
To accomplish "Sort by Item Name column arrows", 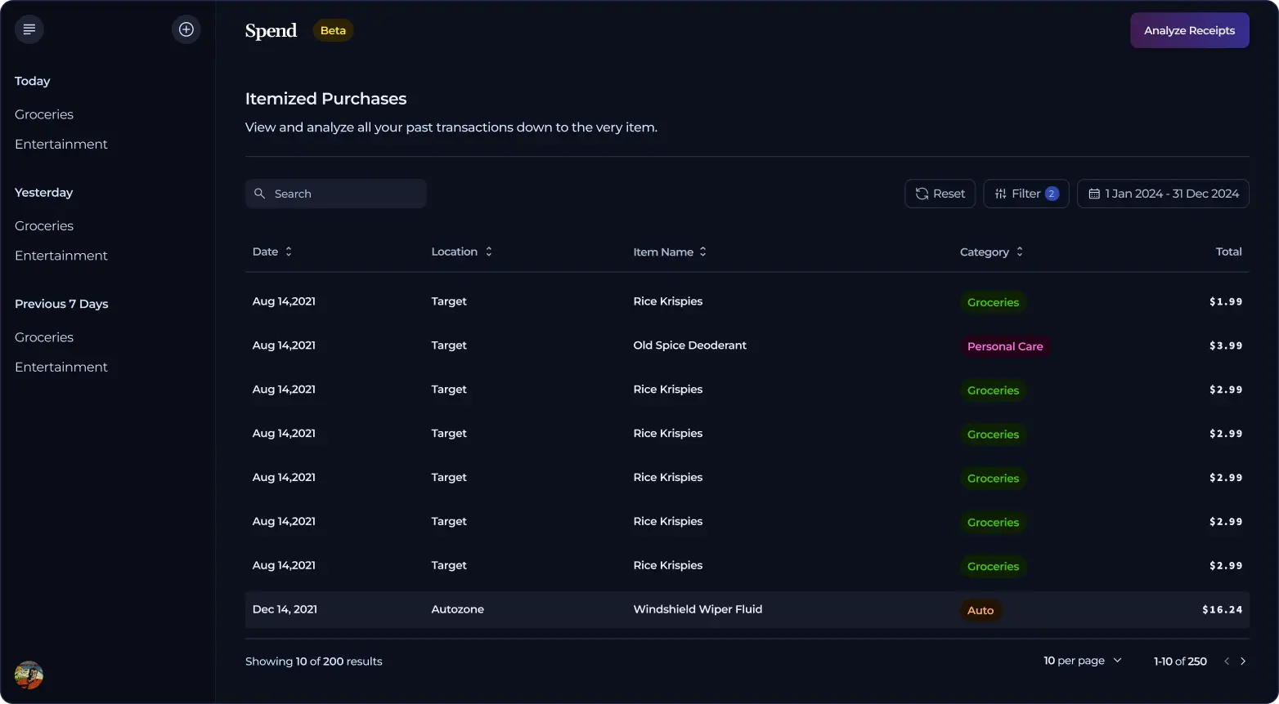I will point(703,252).
